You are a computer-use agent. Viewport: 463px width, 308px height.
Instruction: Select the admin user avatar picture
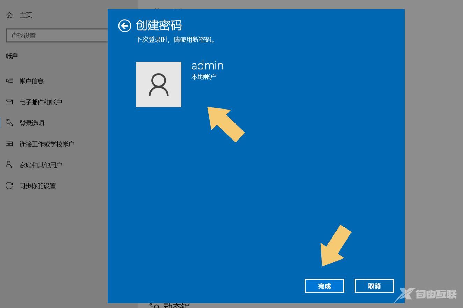click(159, 84)
